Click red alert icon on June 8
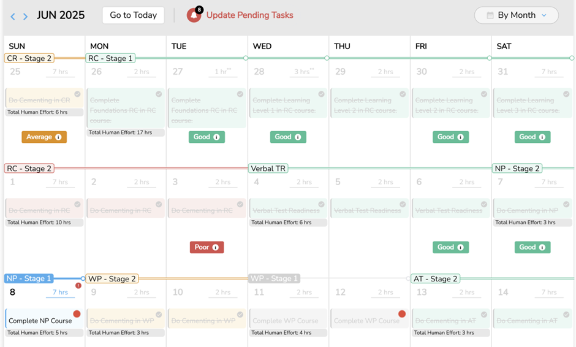The height and width of the screenshot is (347, 576). pyautogui.click(x=78, y=286)
